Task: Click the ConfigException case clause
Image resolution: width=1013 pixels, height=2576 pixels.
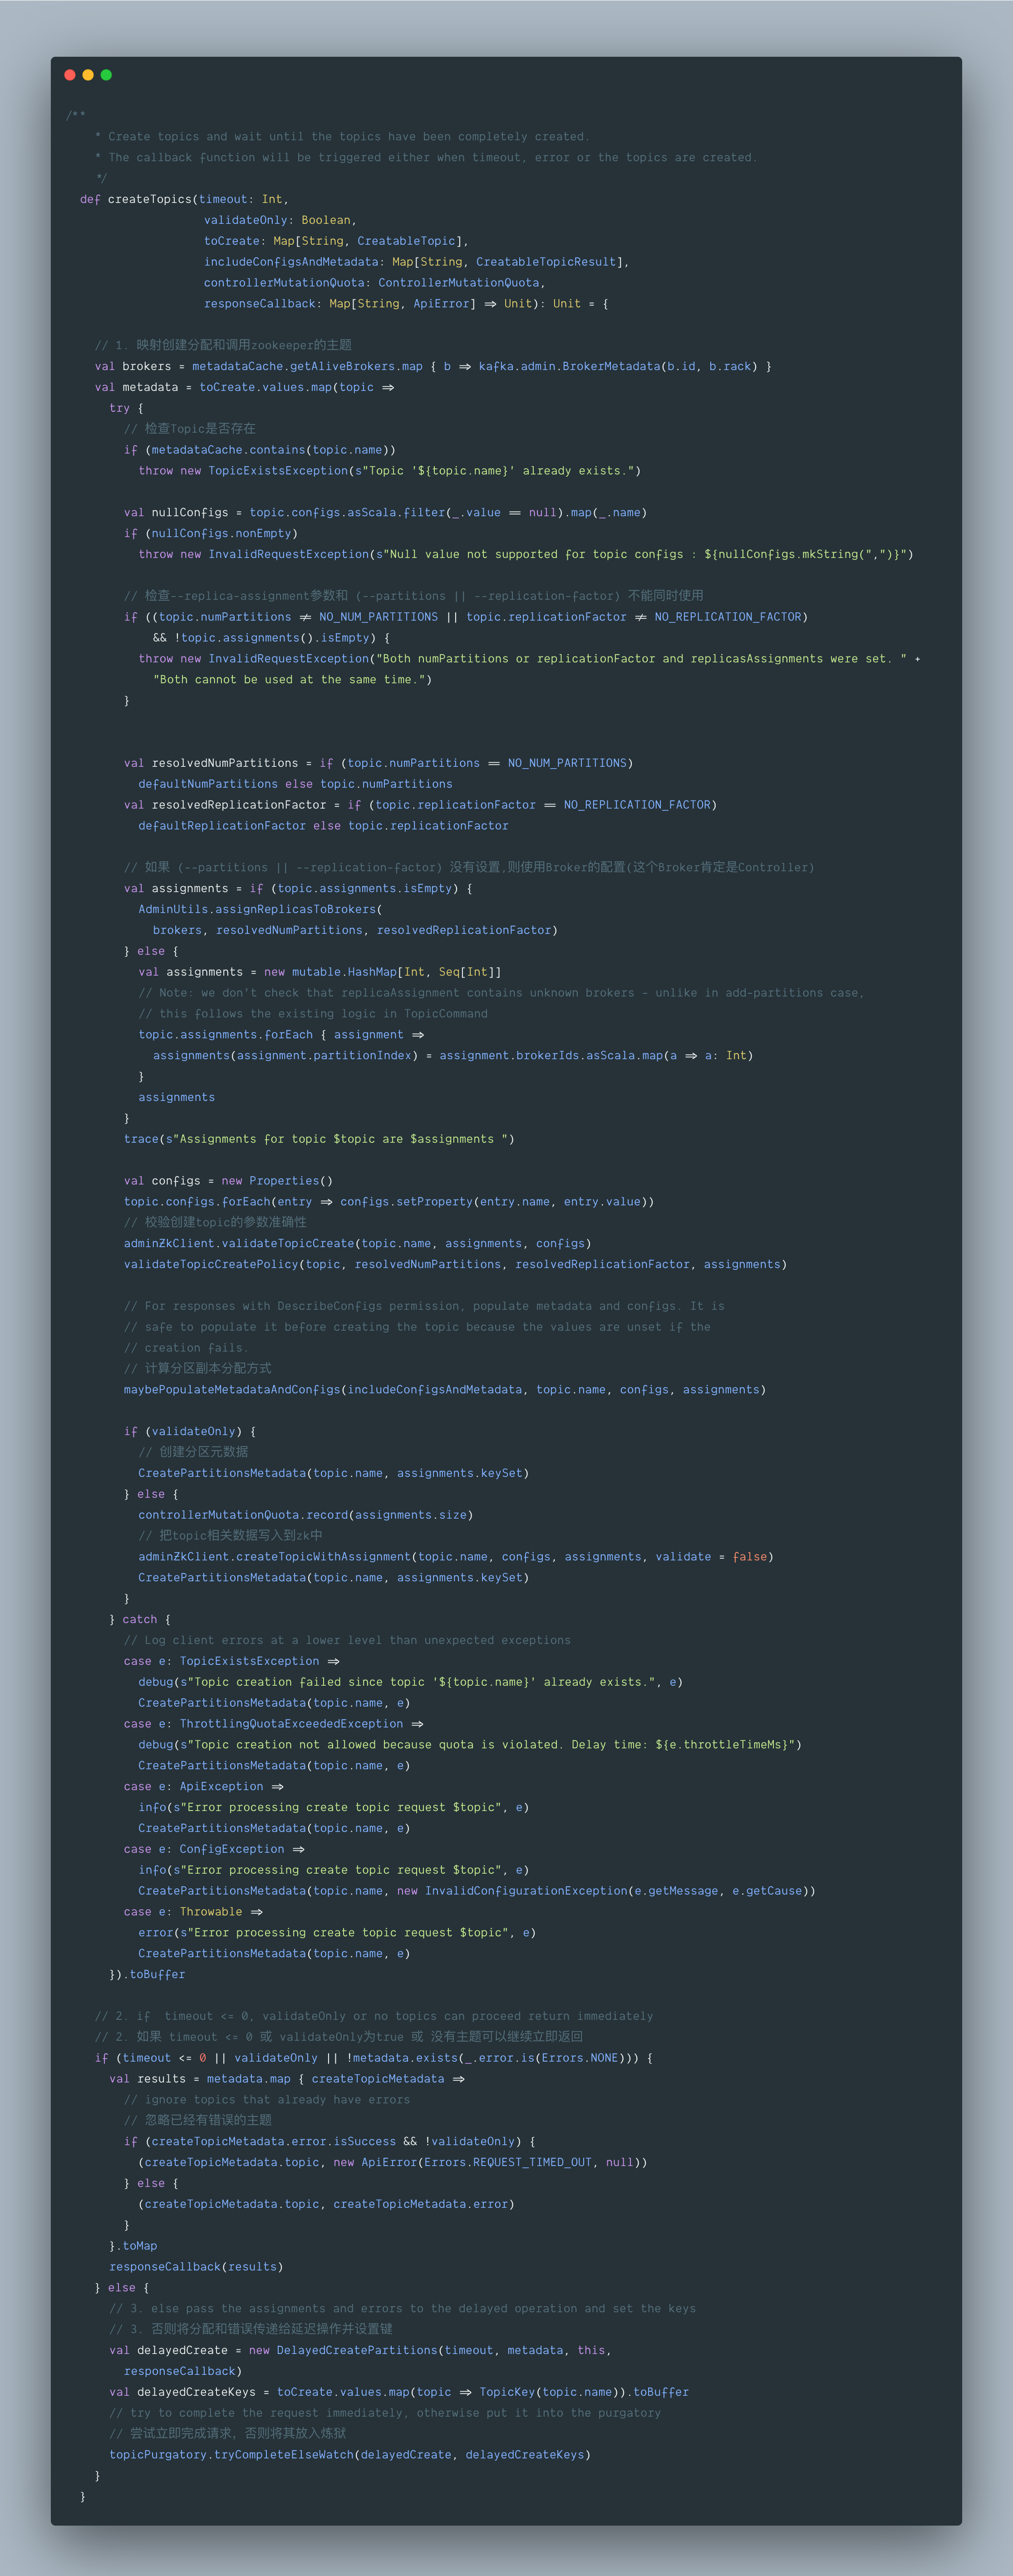Action: (231, 1849)
